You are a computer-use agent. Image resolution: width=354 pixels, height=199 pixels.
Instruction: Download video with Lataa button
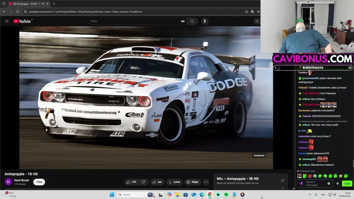174,182
